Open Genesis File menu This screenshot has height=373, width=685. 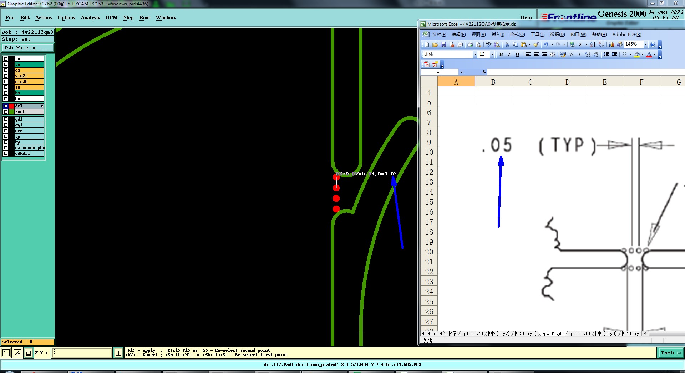coord(10,17)
